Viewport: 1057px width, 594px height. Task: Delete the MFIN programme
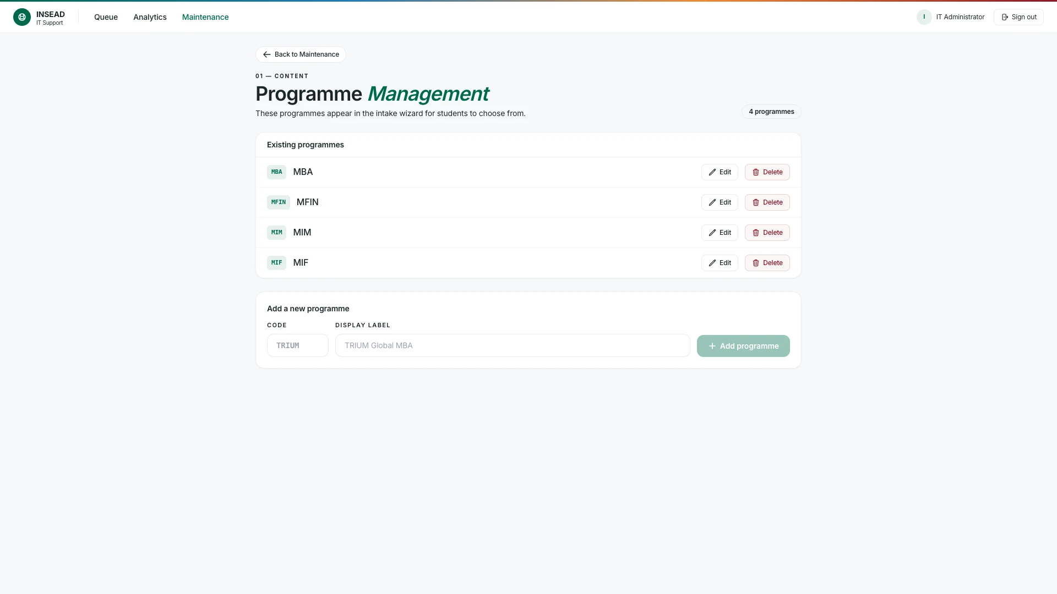[767, 202]
